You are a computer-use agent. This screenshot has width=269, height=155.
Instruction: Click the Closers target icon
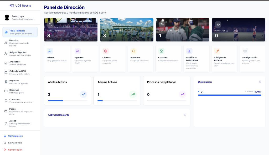(x=106, y=51)
